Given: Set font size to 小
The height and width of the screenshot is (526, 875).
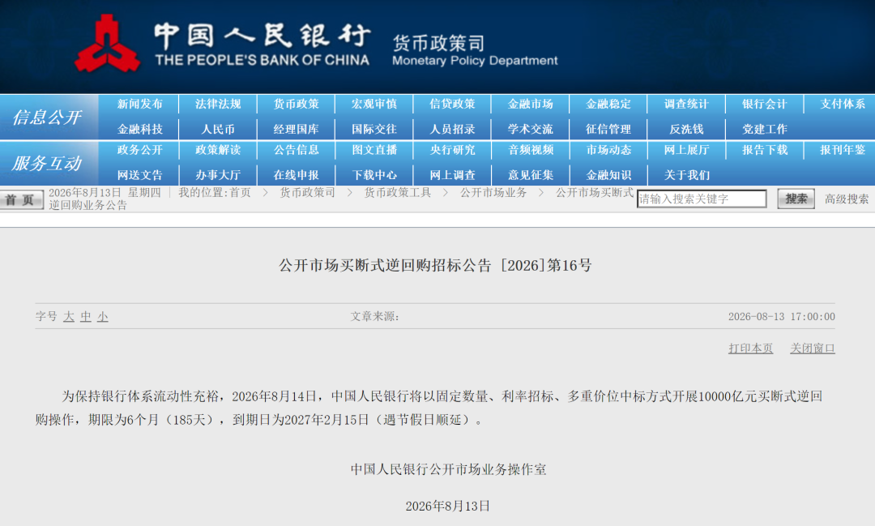Looking at the screenshot, I should [103, 317].
